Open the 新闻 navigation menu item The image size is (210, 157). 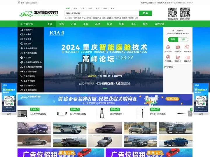point(62,24)
